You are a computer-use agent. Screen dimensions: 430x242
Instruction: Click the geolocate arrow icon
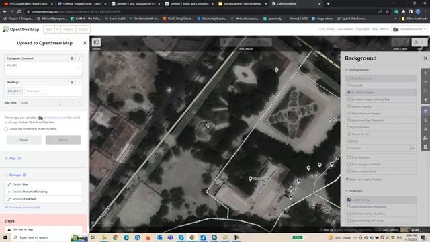pos(425,100)
